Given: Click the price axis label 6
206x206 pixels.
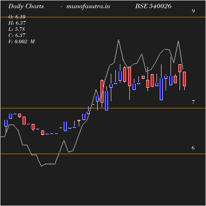Looking at the screenshot, I should (193, 148).
